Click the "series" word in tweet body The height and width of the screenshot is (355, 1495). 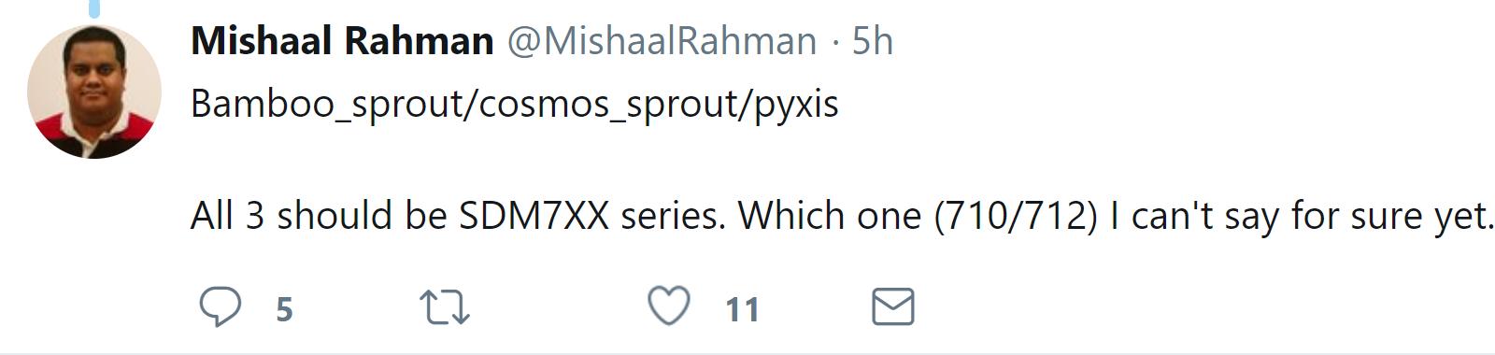coord(673,216)
